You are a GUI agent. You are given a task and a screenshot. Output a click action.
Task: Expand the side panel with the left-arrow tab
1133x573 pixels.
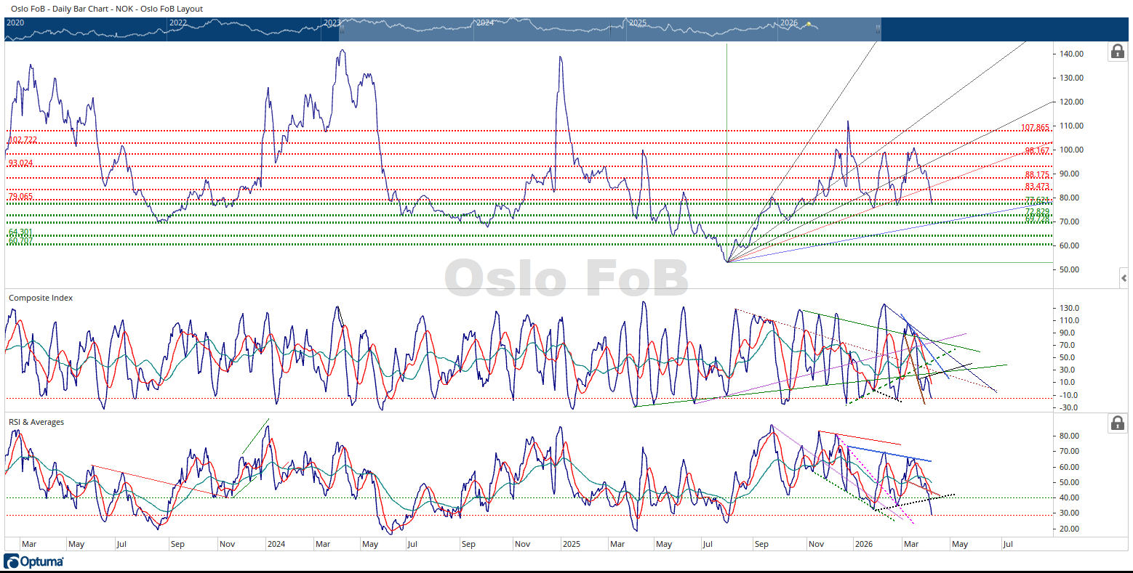(1124, 277)
